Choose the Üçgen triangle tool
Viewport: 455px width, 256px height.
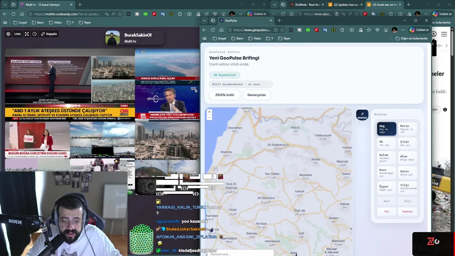pyautogui.click(x=386, y=188)
